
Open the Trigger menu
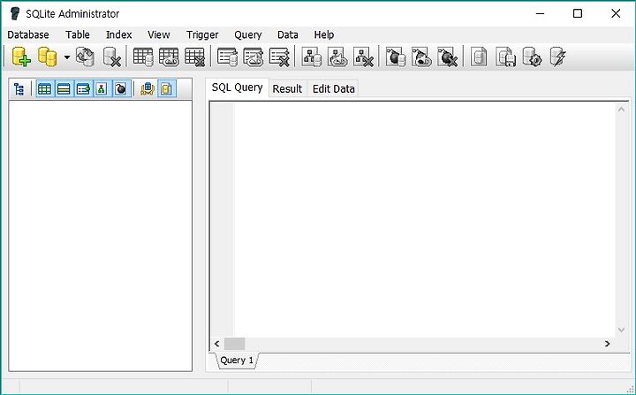[x=202, y=35]
